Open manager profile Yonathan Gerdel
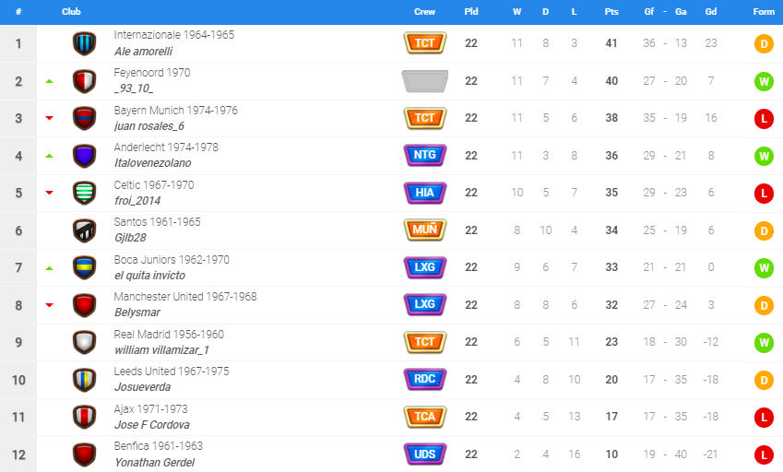Viewport: 783px width, 472px height. [x=155, y=463]
